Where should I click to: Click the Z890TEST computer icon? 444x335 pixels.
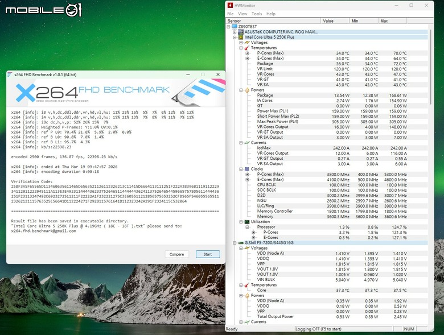point(235,27)
